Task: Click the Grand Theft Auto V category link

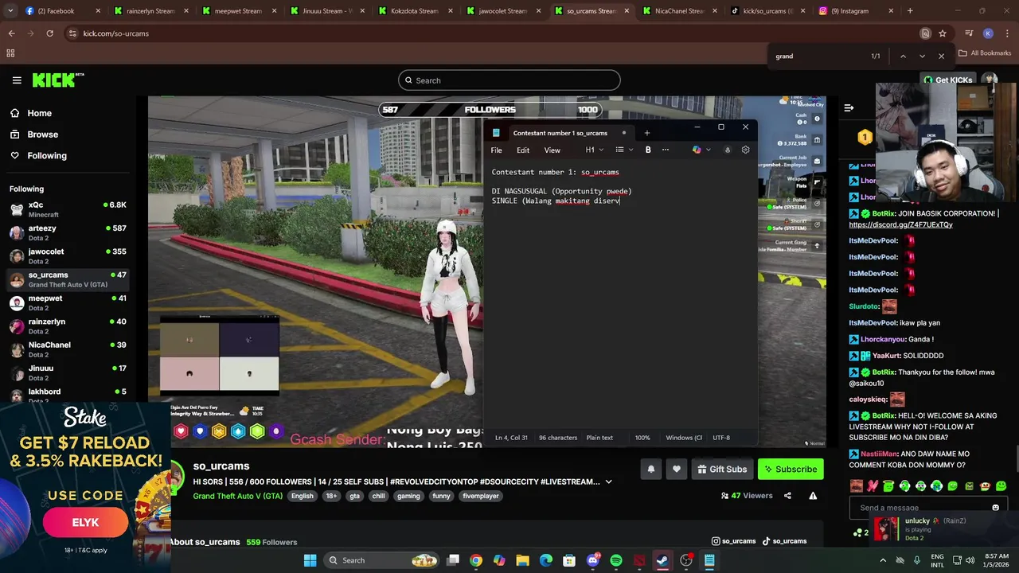Action: point(237,496)
